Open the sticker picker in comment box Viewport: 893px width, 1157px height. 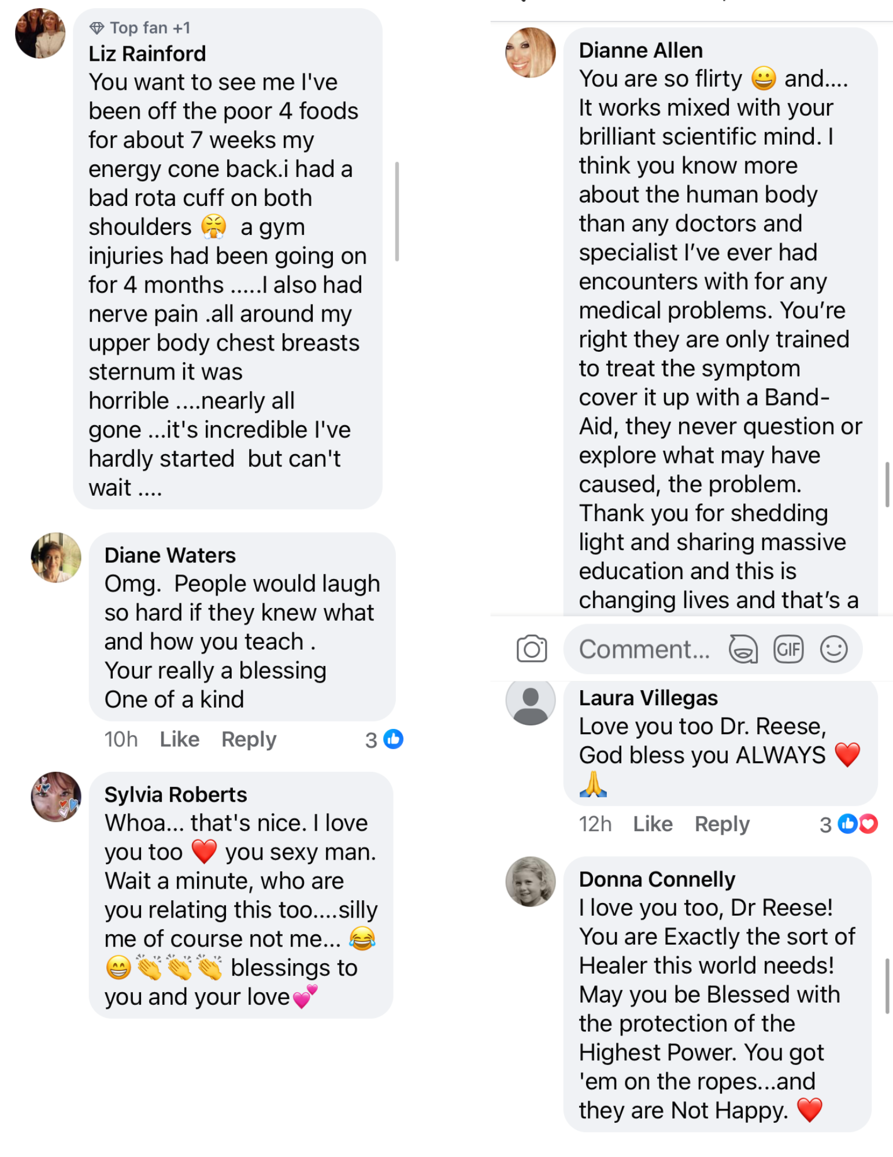[743, 649]
